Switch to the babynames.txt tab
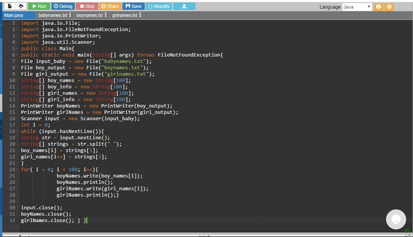Screen dimensions: 413x237 coord(53,15)
